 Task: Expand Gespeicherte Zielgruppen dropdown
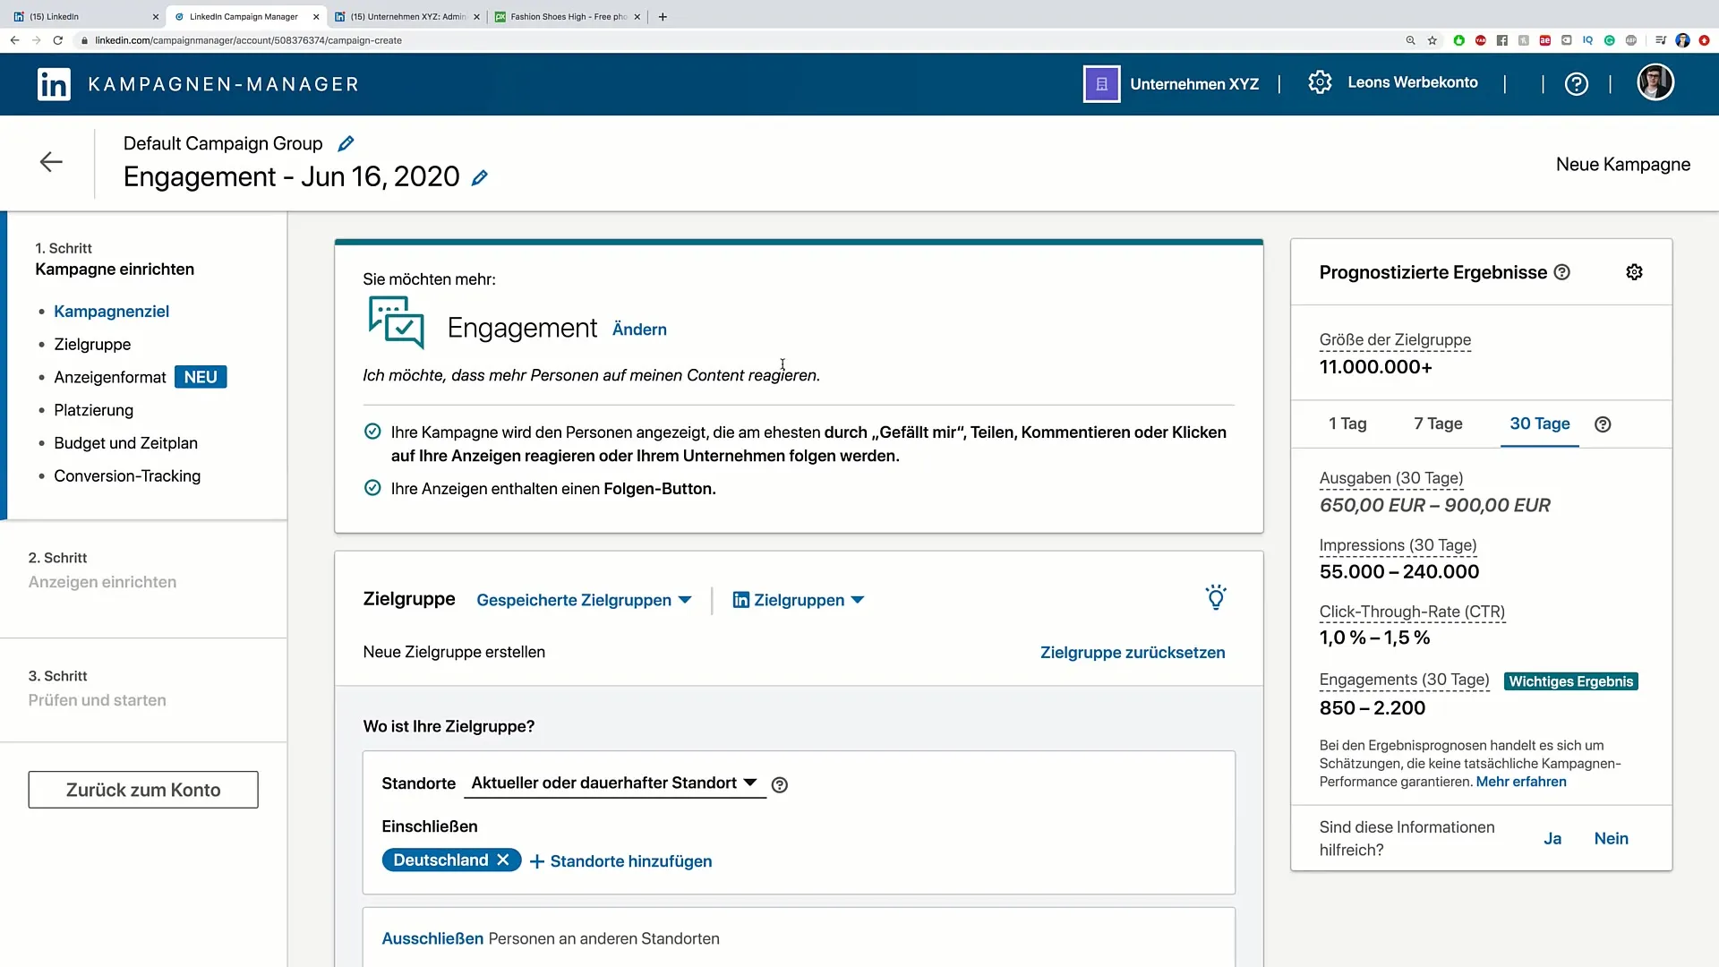(584, 600)
